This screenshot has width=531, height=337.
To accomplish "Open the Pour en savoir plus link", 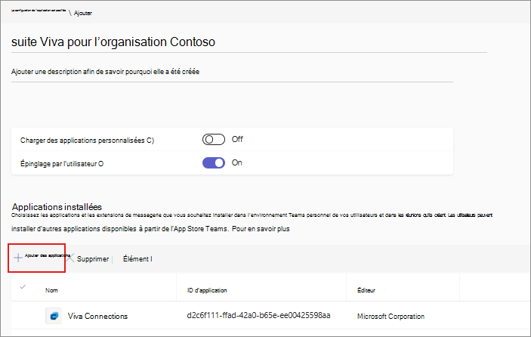I will 261,229.
